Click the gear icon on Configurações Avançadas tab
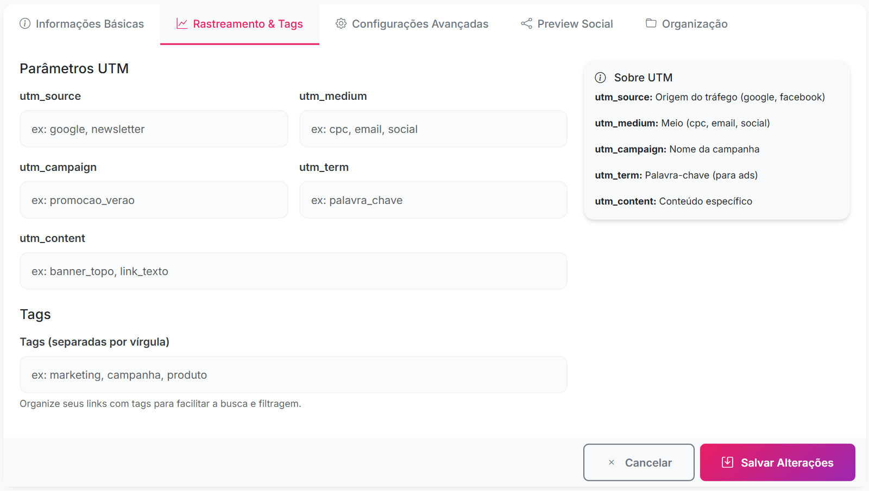The height and width of the screenshot is (491, 869). (341, 23)
